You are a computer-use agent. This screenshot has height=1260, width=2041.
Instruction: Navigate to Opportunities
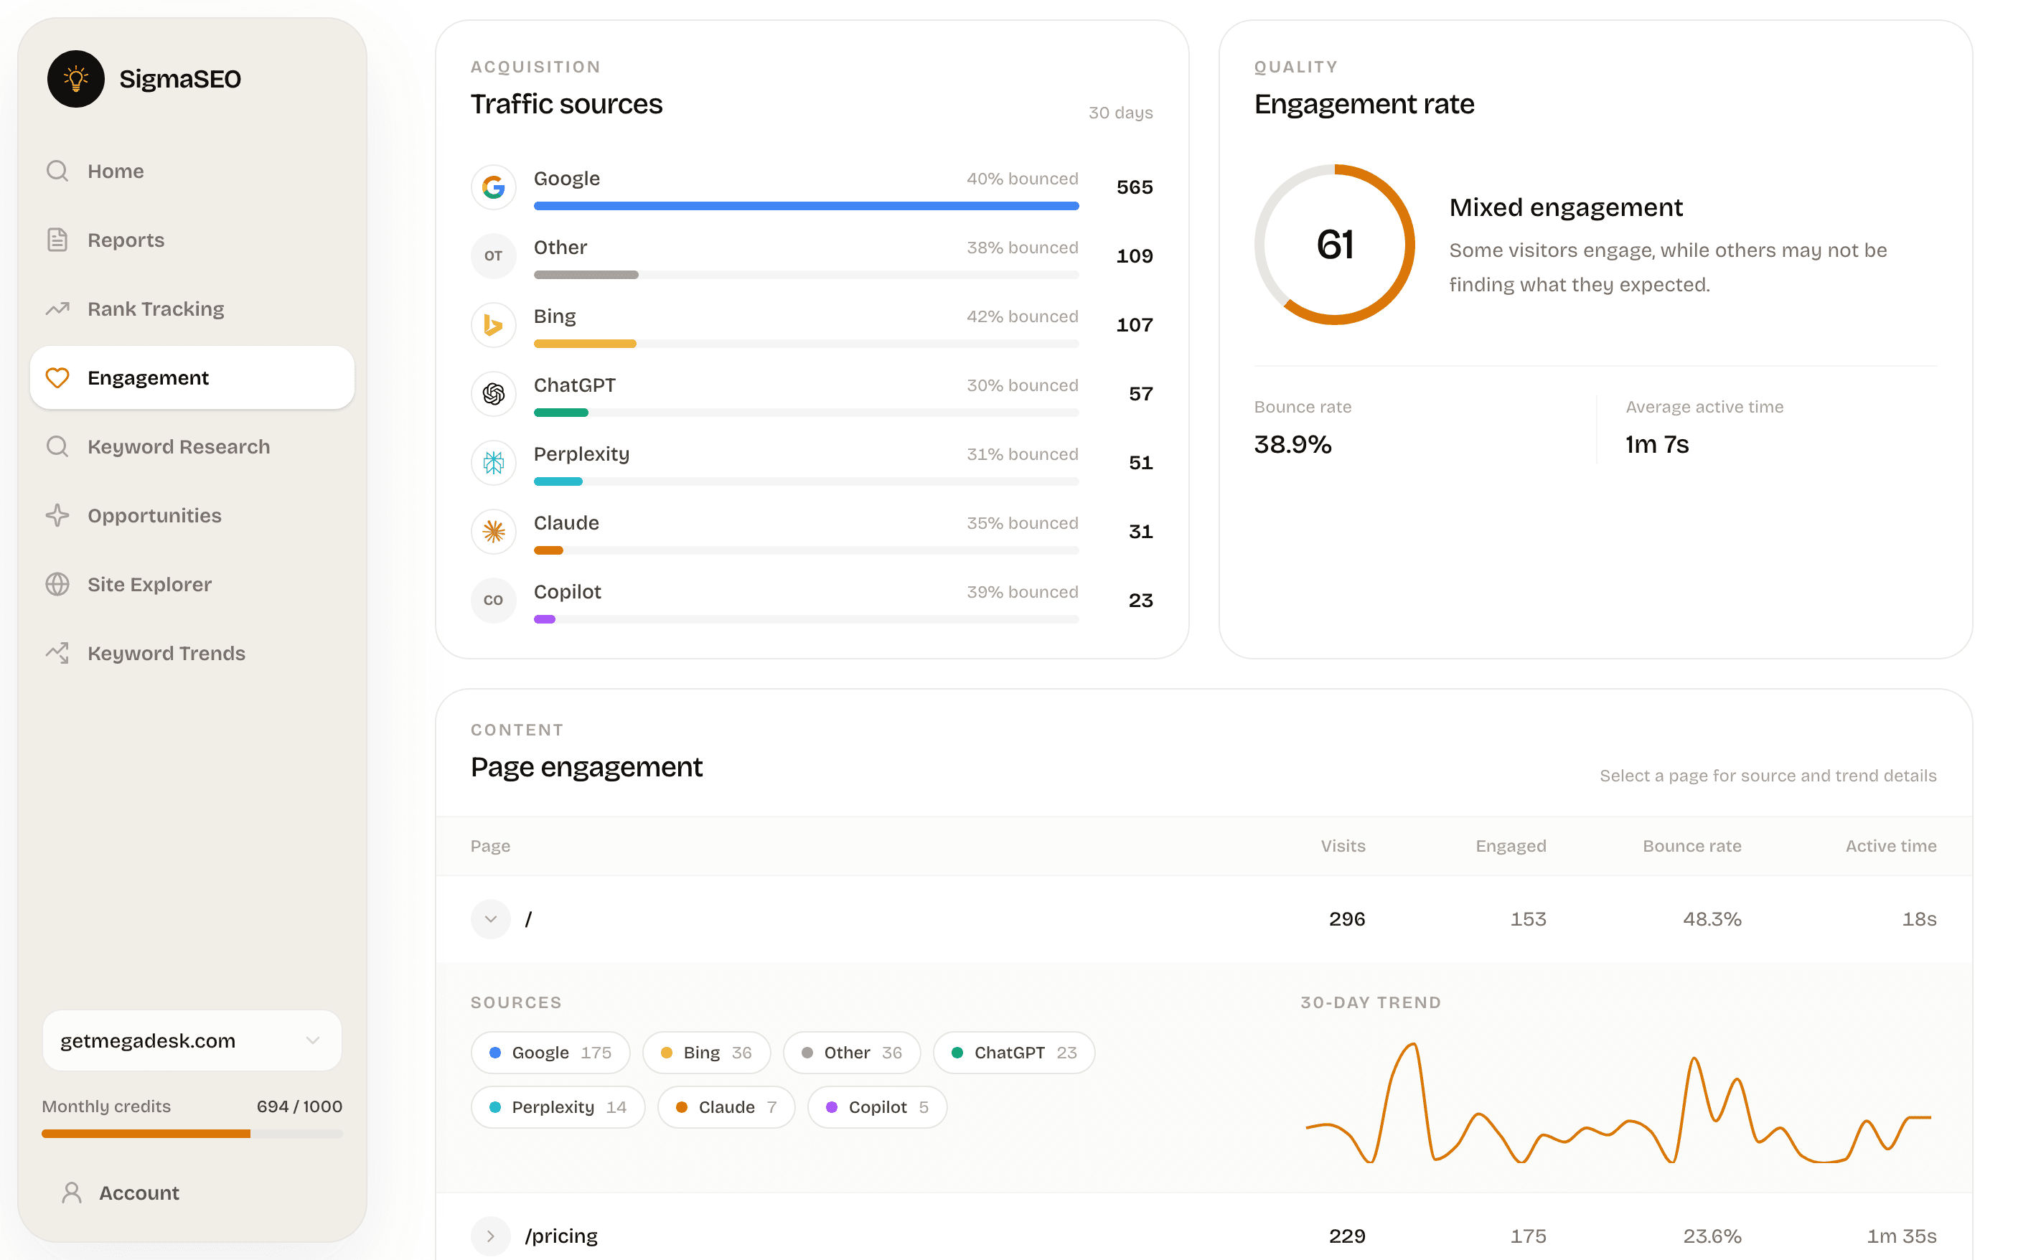tap(192, 516)
